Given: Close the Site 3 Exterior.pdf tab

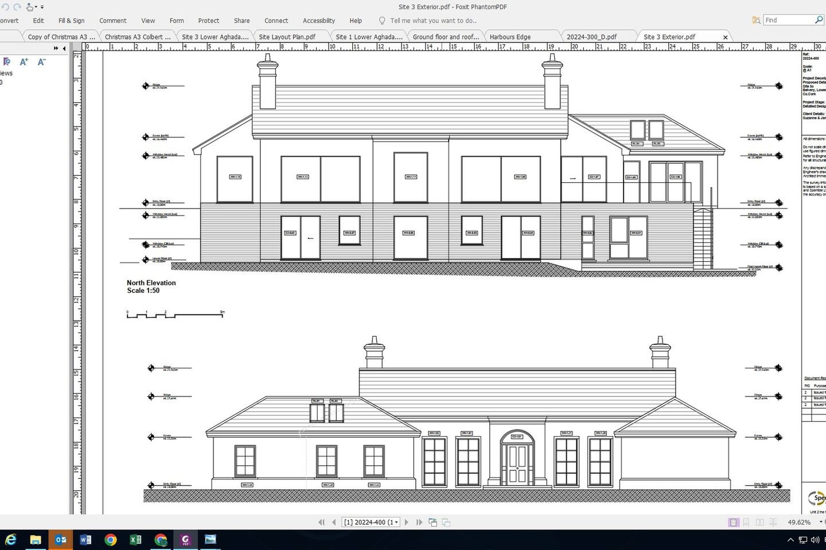Looking at the screenshot, I should pos(725,37).
